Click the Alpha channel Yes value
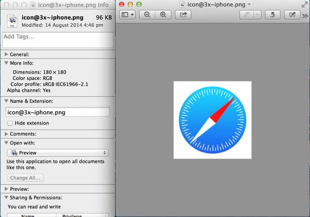Image resolution: width=310 pixels, height=217 pixels. tap(47, 91)
